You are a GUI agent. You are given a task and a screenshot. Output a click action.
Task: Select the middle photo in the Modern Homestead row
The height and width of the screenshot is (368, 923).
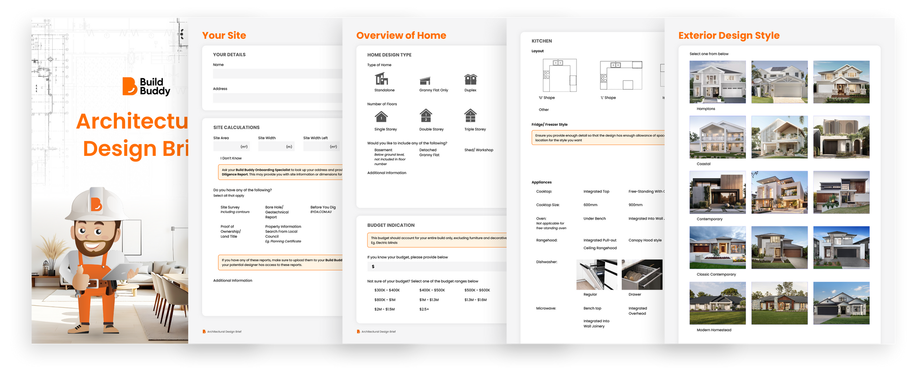(780, 303)
